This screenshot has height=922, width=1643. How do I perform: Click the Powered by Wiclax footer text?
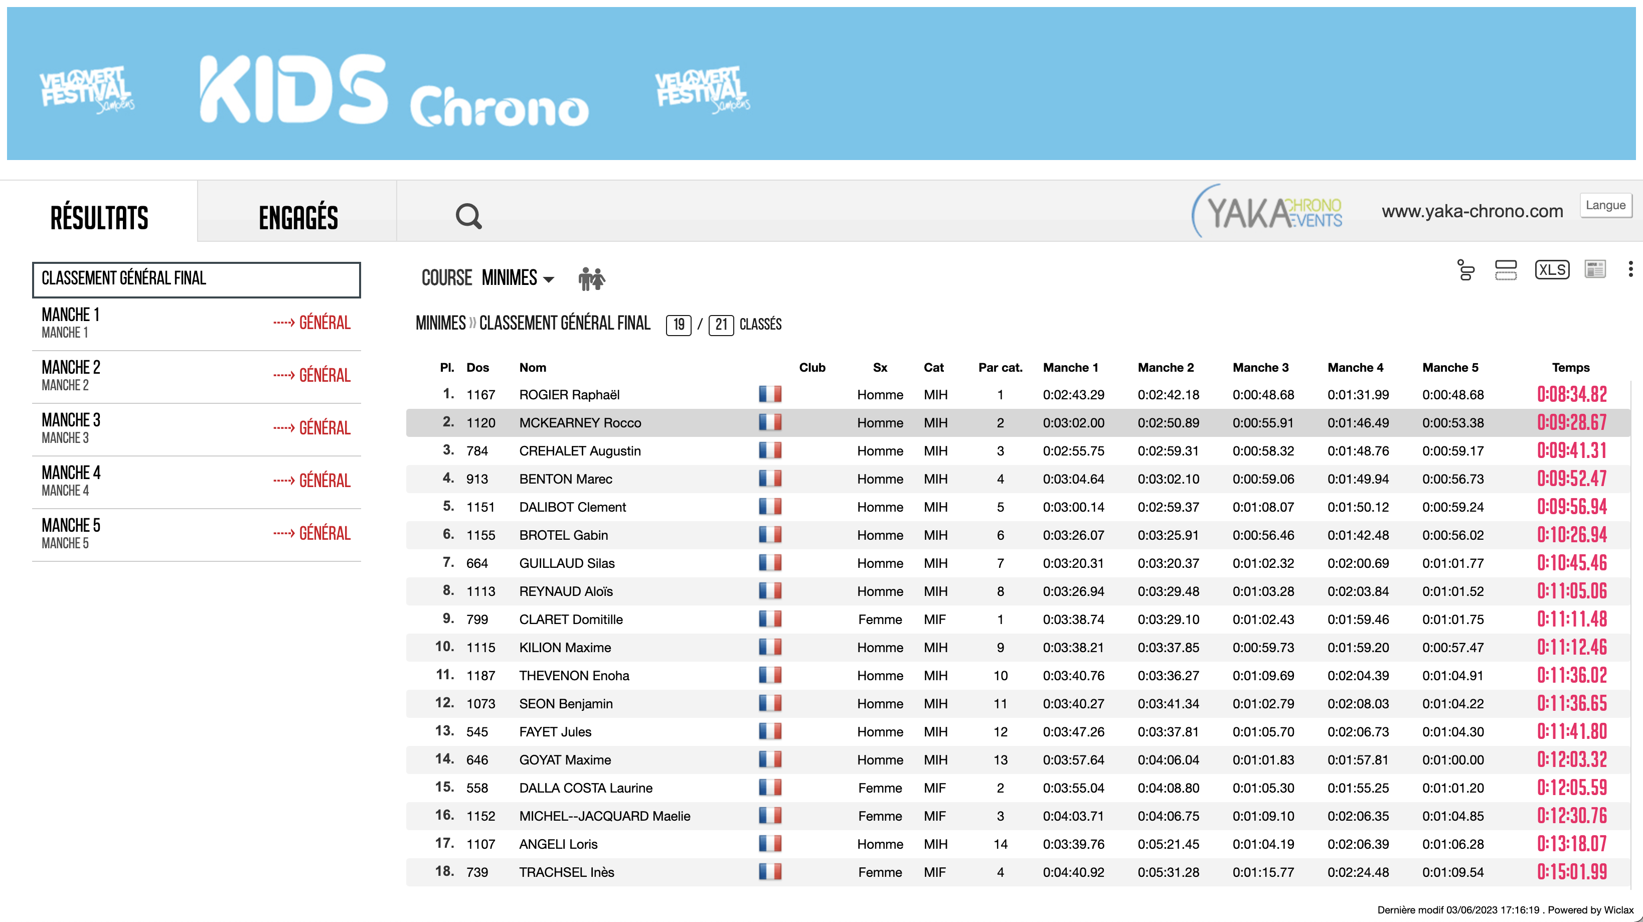point(1591,910)
